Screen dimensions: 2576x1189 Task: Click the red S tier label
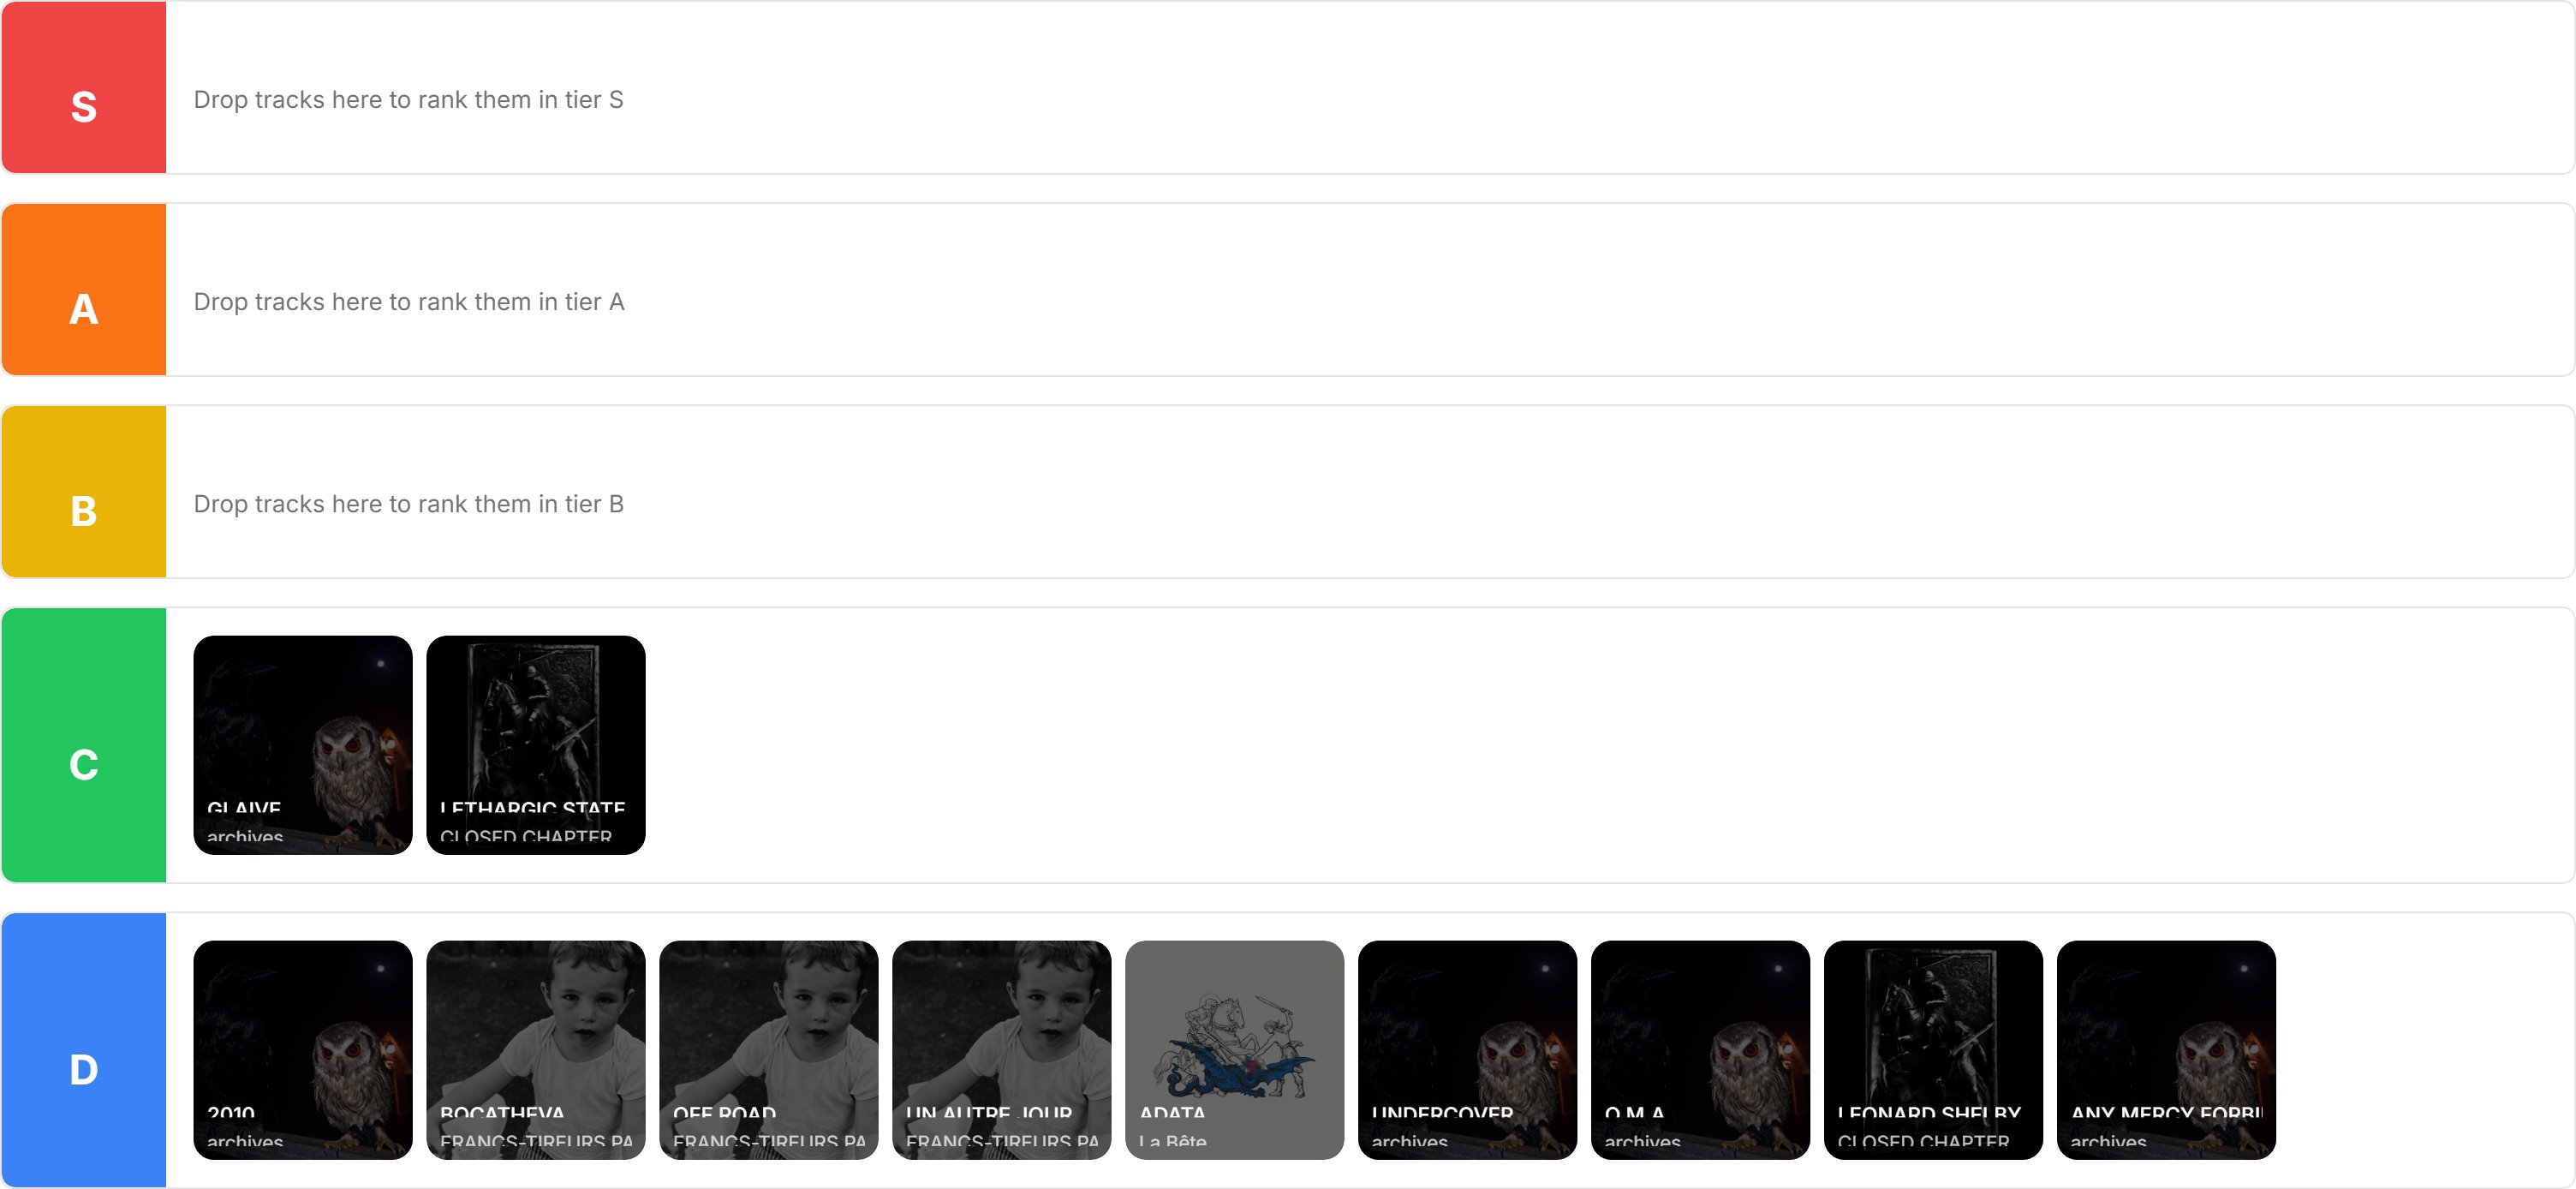(x=84, y=87)
